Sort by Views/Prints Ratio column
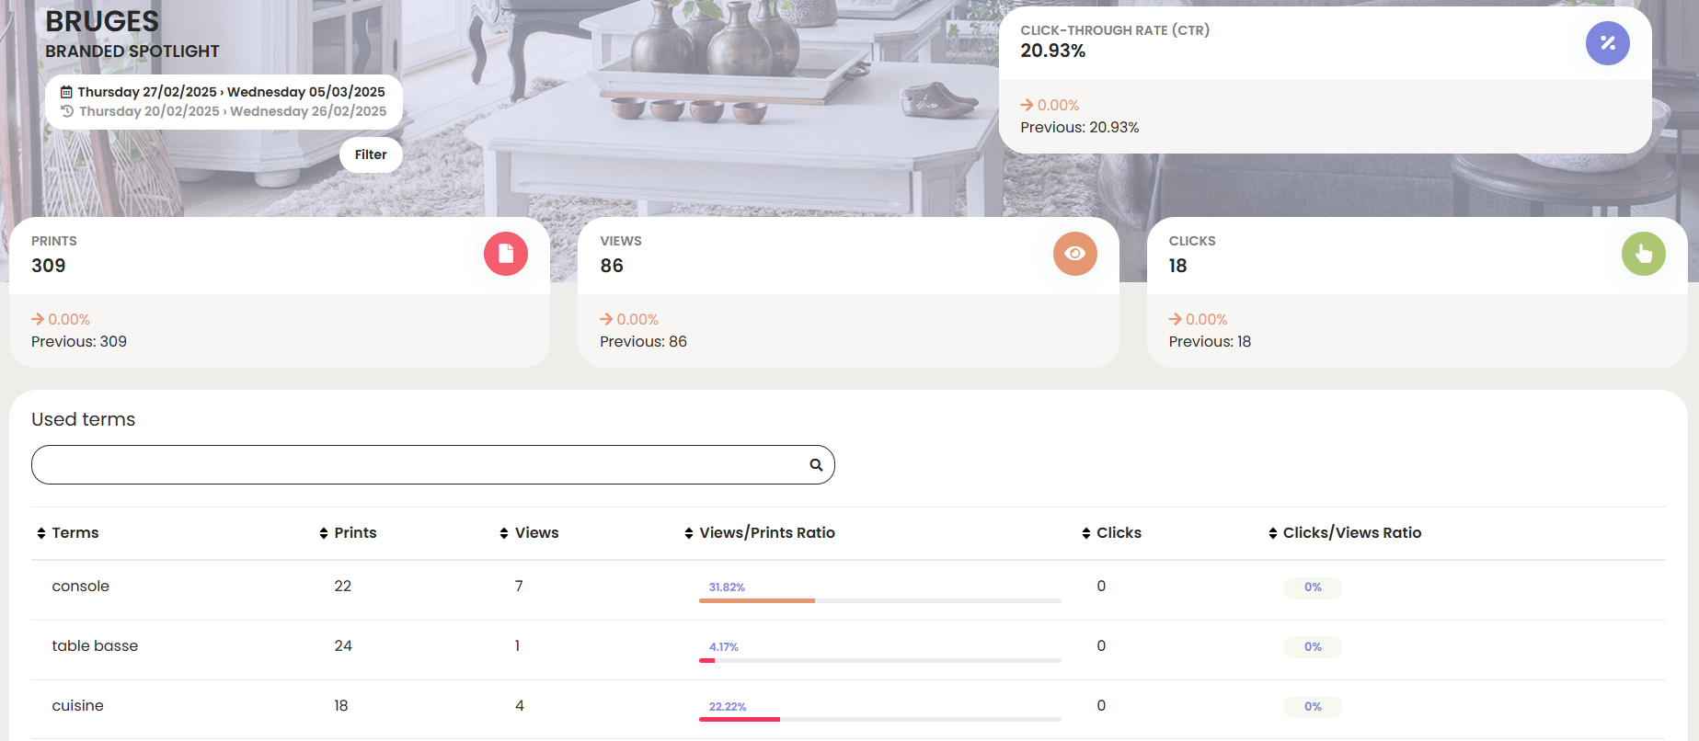This screenshot has width=1699, height=741. tap(760, 533)
